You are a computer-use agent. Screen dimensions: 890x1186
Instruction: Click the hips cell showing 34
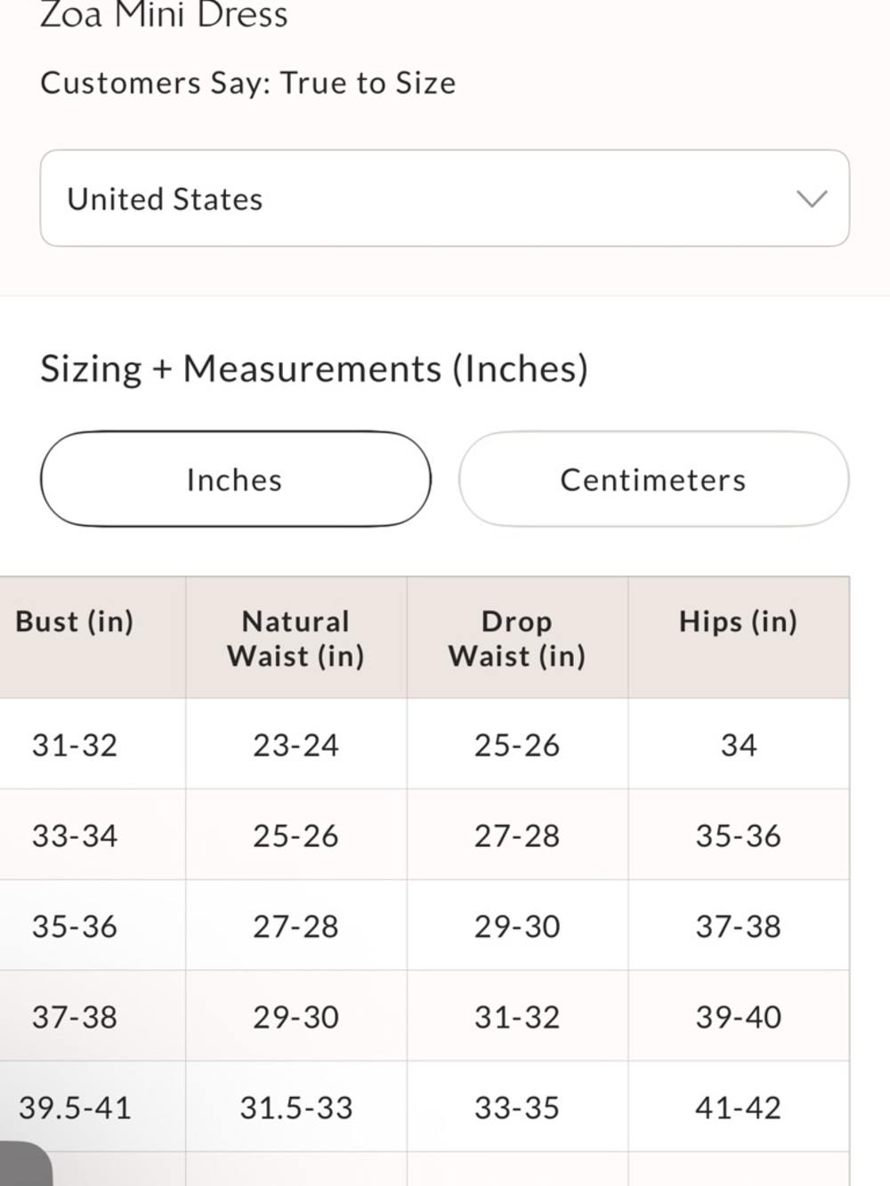pyautogui.click(x=738, y=745)
